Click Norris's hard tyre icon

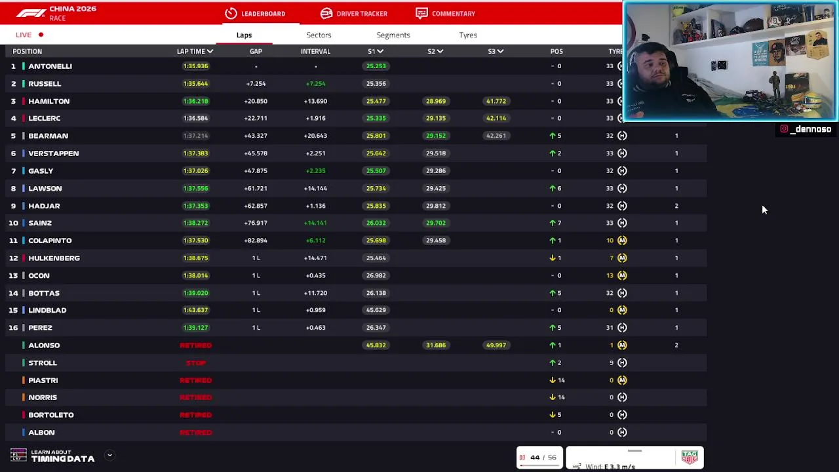pyautogui.click(x=622, y=397)
